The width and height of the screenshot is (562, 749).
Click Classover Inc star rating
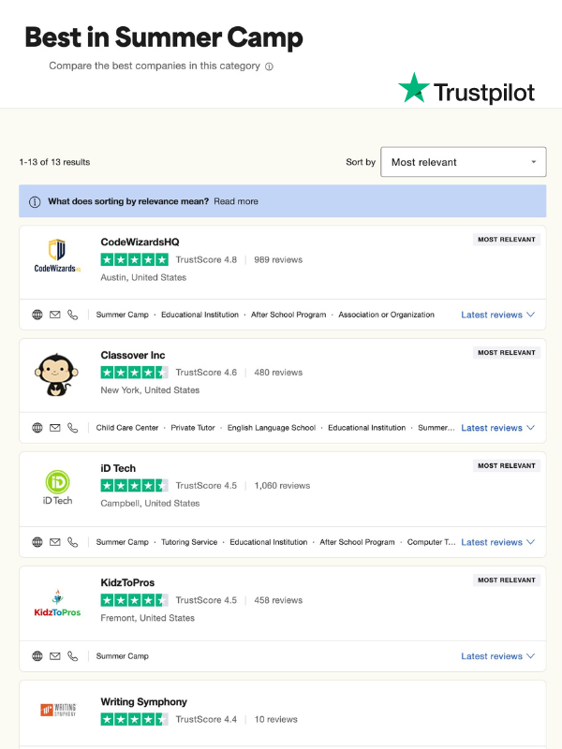[x=134, y=373]
